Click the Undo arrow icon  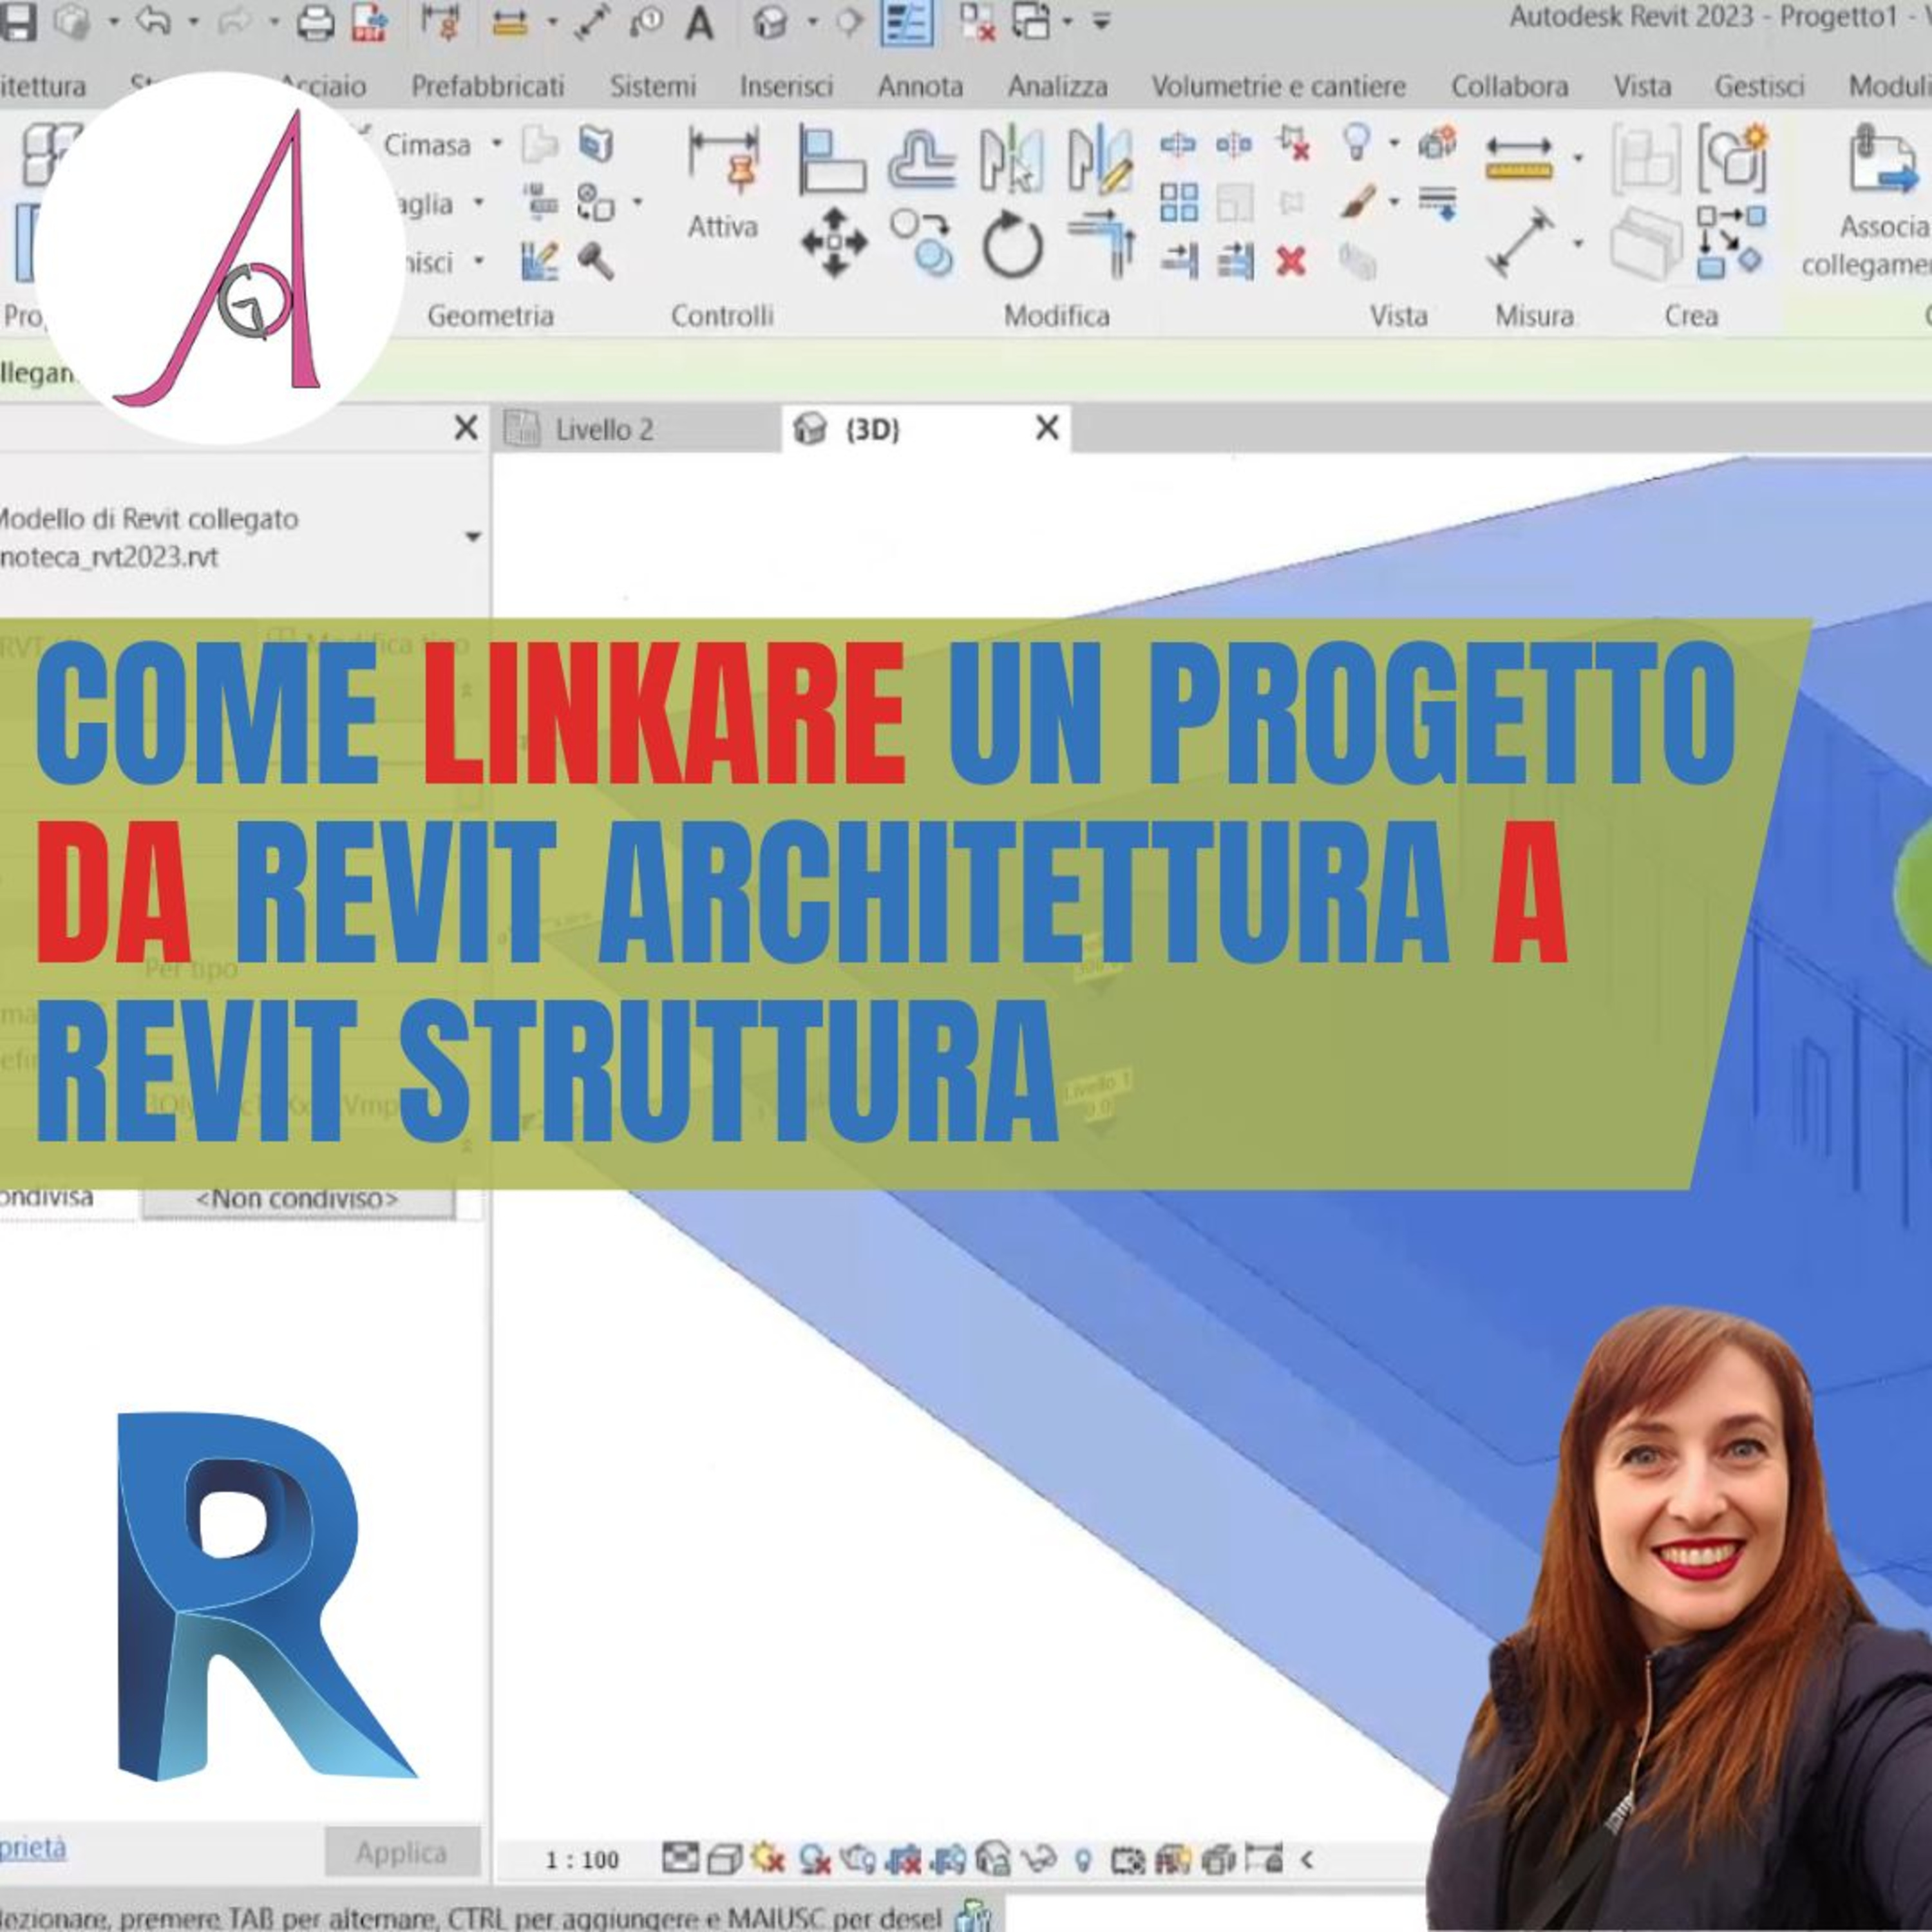(153, 21)
